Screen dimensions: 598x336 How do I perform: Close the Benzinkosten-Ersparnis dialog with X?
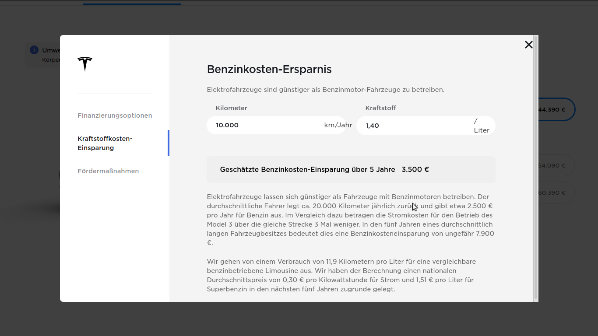pos(529,45)
